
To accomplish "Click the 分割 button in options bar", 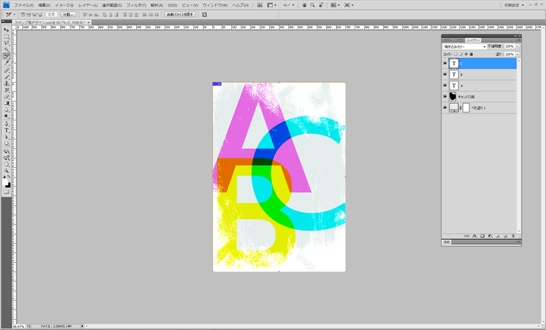I will coord(68,14).
